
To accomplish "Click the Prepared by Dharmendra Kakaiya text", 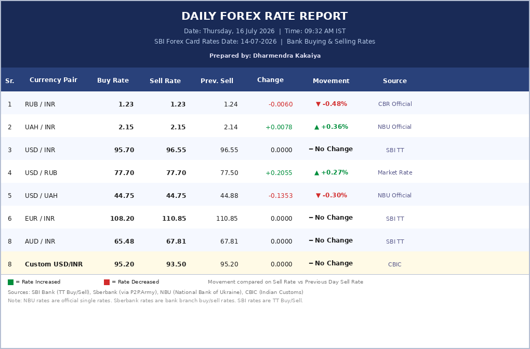I will [x=265, y=56].
